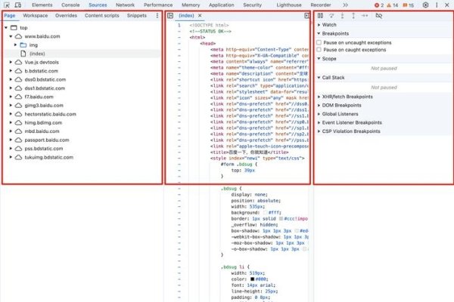Select the (index) file in tree
Image resolution: width=454 pixels, height=302 pixels.
tap(37, 53)
